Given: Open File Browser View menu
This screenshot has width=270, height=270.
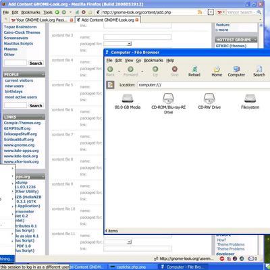Looking at the screenshot, I should click(129, 60).
